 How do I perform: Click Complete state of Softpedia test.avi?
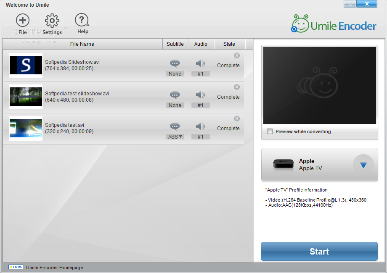pyautogui.click(x=228, y=129)
